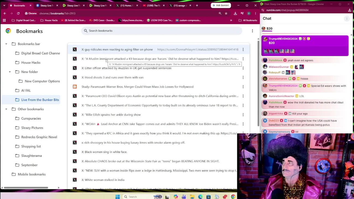Viewport: 354px width, 199px height.
Task: Open Rumble chat options three-dot menu
Action: [347, 19]
